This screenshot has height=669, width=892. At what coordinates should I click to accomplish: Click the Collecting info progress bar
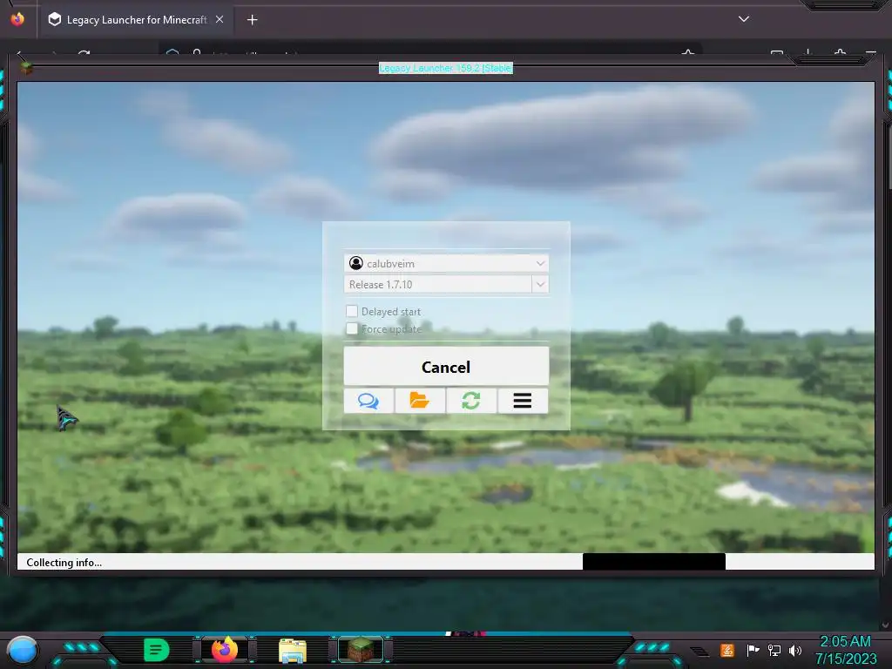446,562
